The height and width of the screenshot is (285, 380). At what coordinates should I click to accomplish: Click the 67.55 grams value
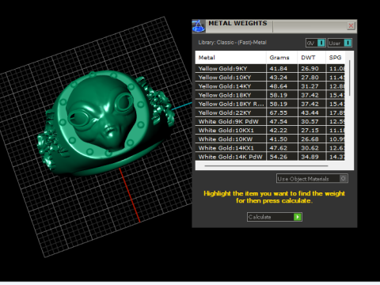[x=278, y=112]
